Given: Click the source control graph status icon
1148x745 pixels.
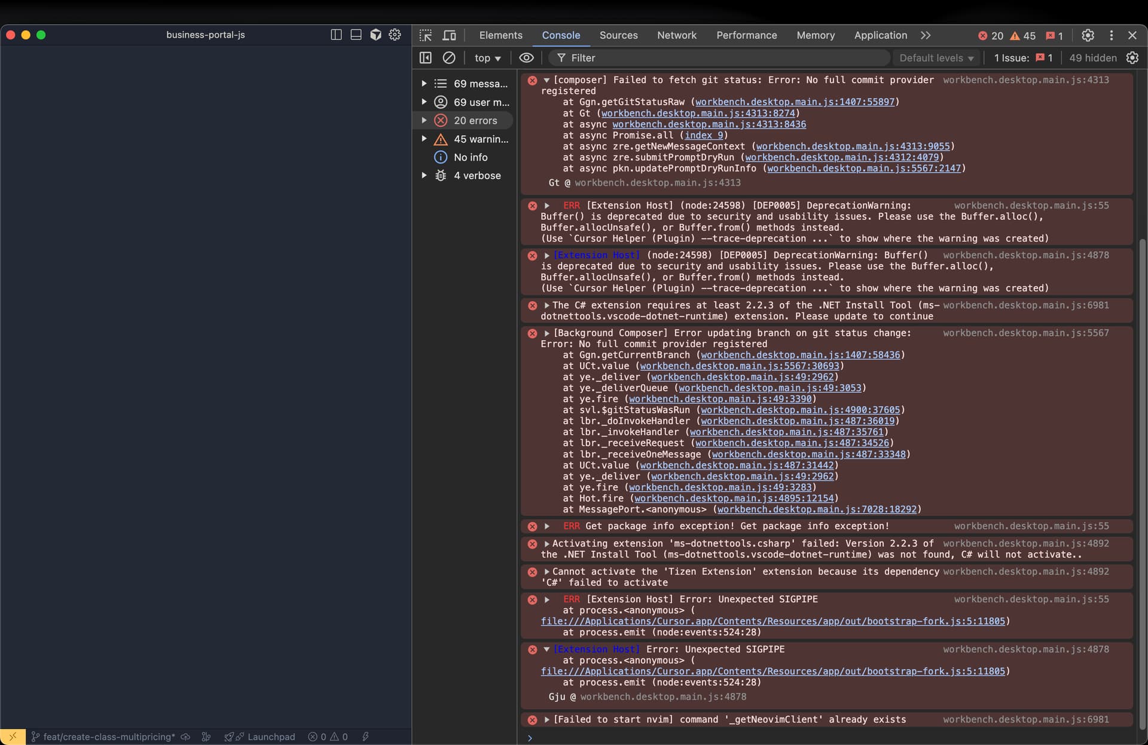Looking at the screenshot, I should click(x=206, y=737).
